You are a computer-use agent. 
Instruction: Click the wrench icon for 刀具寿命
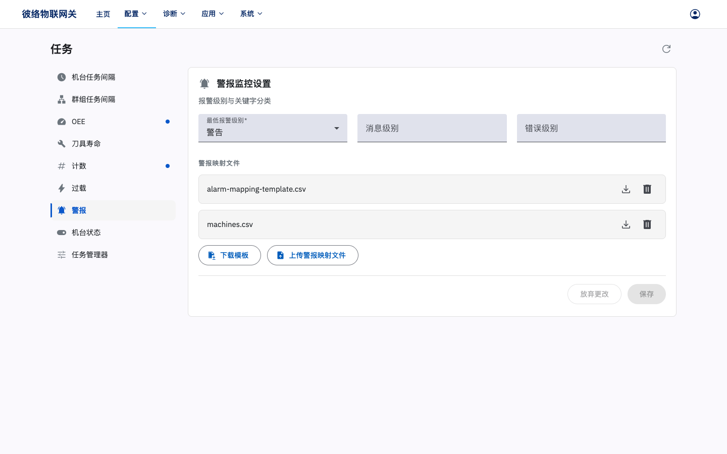[62, 144]
